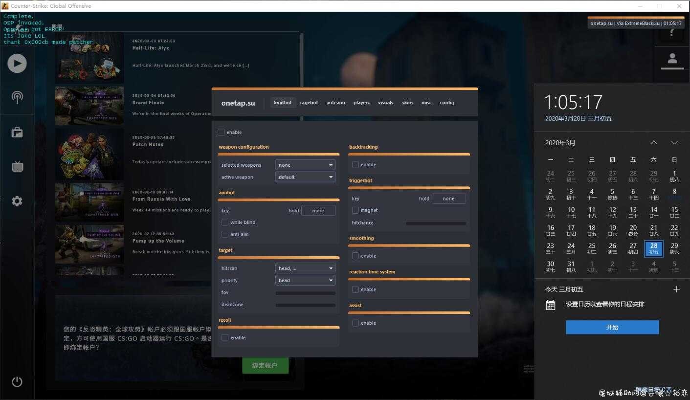This screenshot has width=690, height=400.
Task: Open the Half-Life: Alyx news thumbnail
Action: pos(89,57)
